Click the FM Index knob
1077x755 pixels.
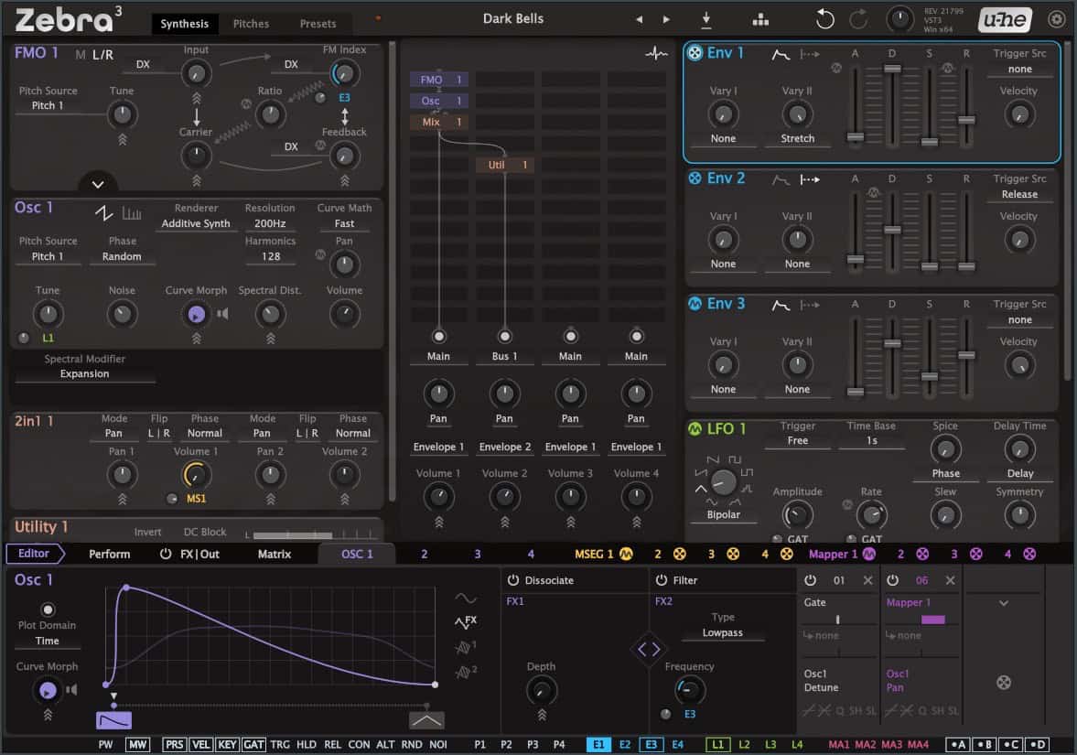344,73
